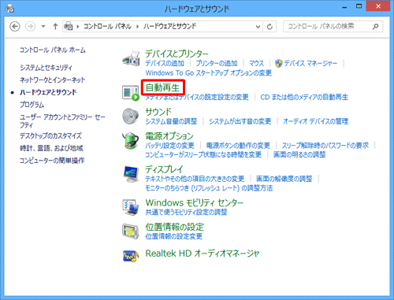Click the 自動再生 AutoPlay icon

[131, 93]
